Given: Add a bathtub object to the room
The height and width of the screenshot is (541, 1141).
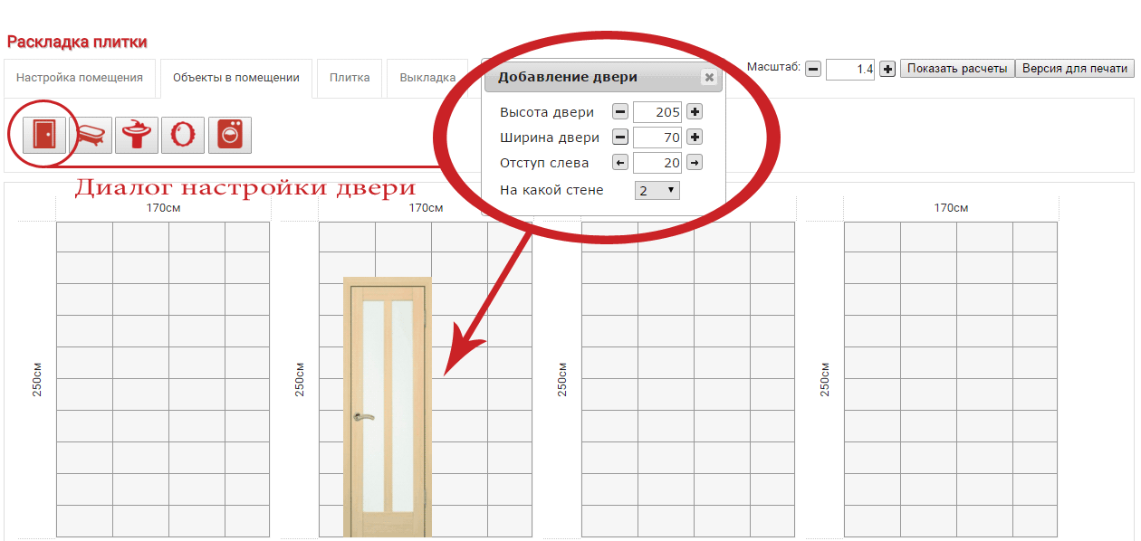Looking at the screenshot, I should [x=91, y=135].
